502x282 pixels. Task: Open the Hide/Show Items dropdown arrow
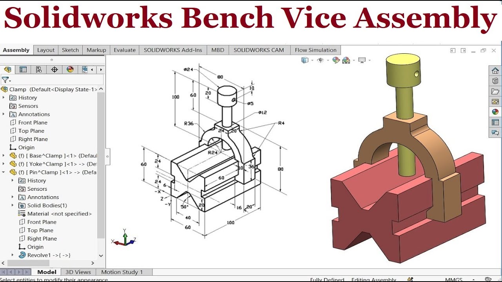327,60
